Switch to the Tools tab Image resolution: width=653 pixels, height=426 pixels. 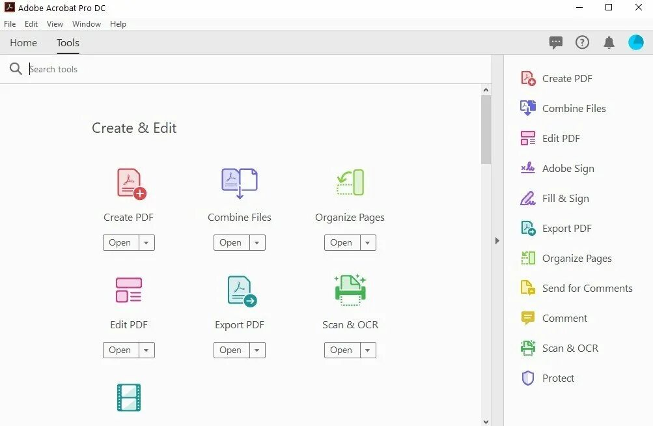68,42
